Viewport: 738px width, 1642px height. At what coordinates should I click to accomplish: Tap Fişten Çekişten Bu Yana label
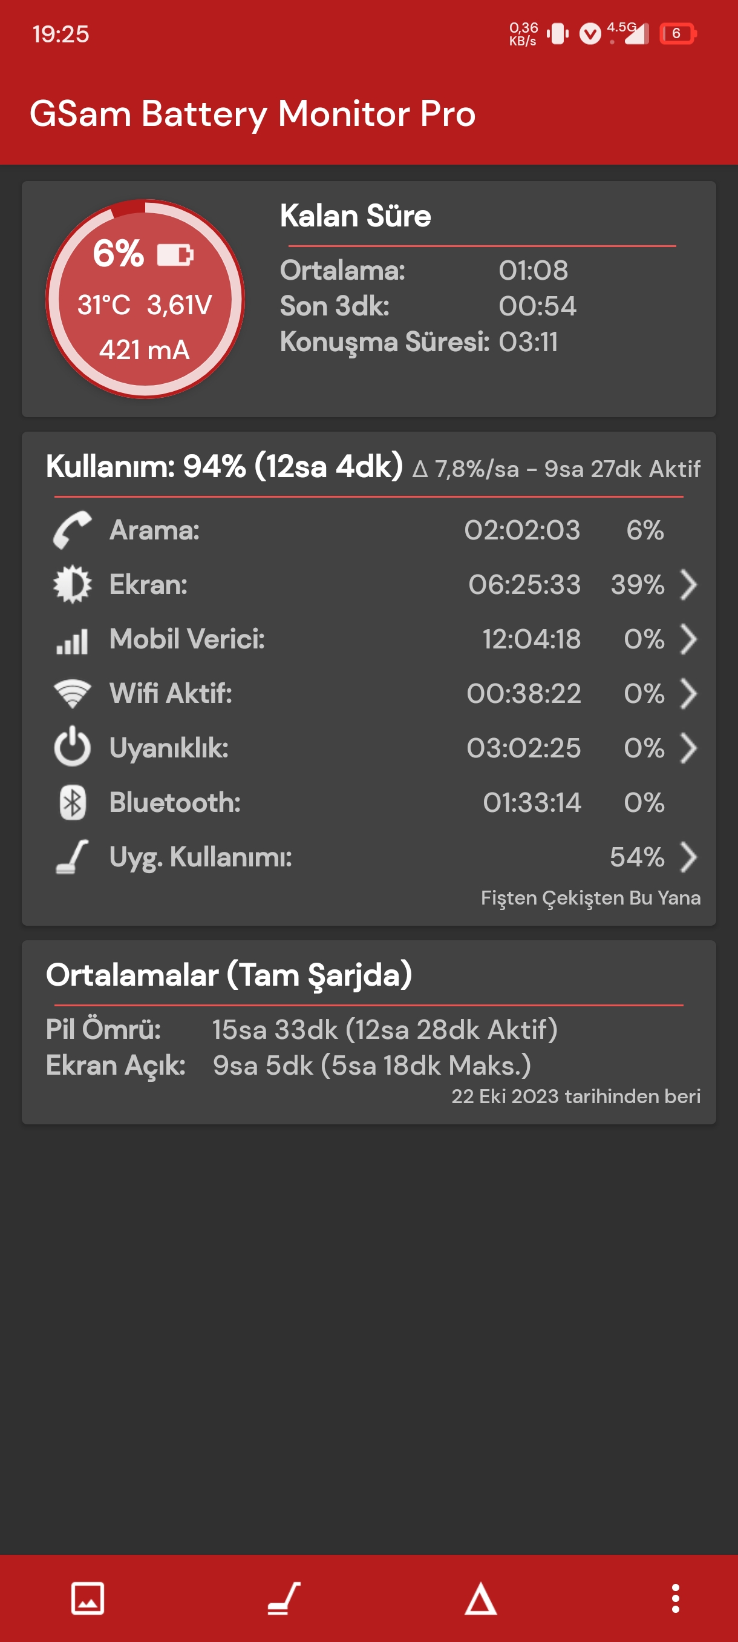pos(590,898)
